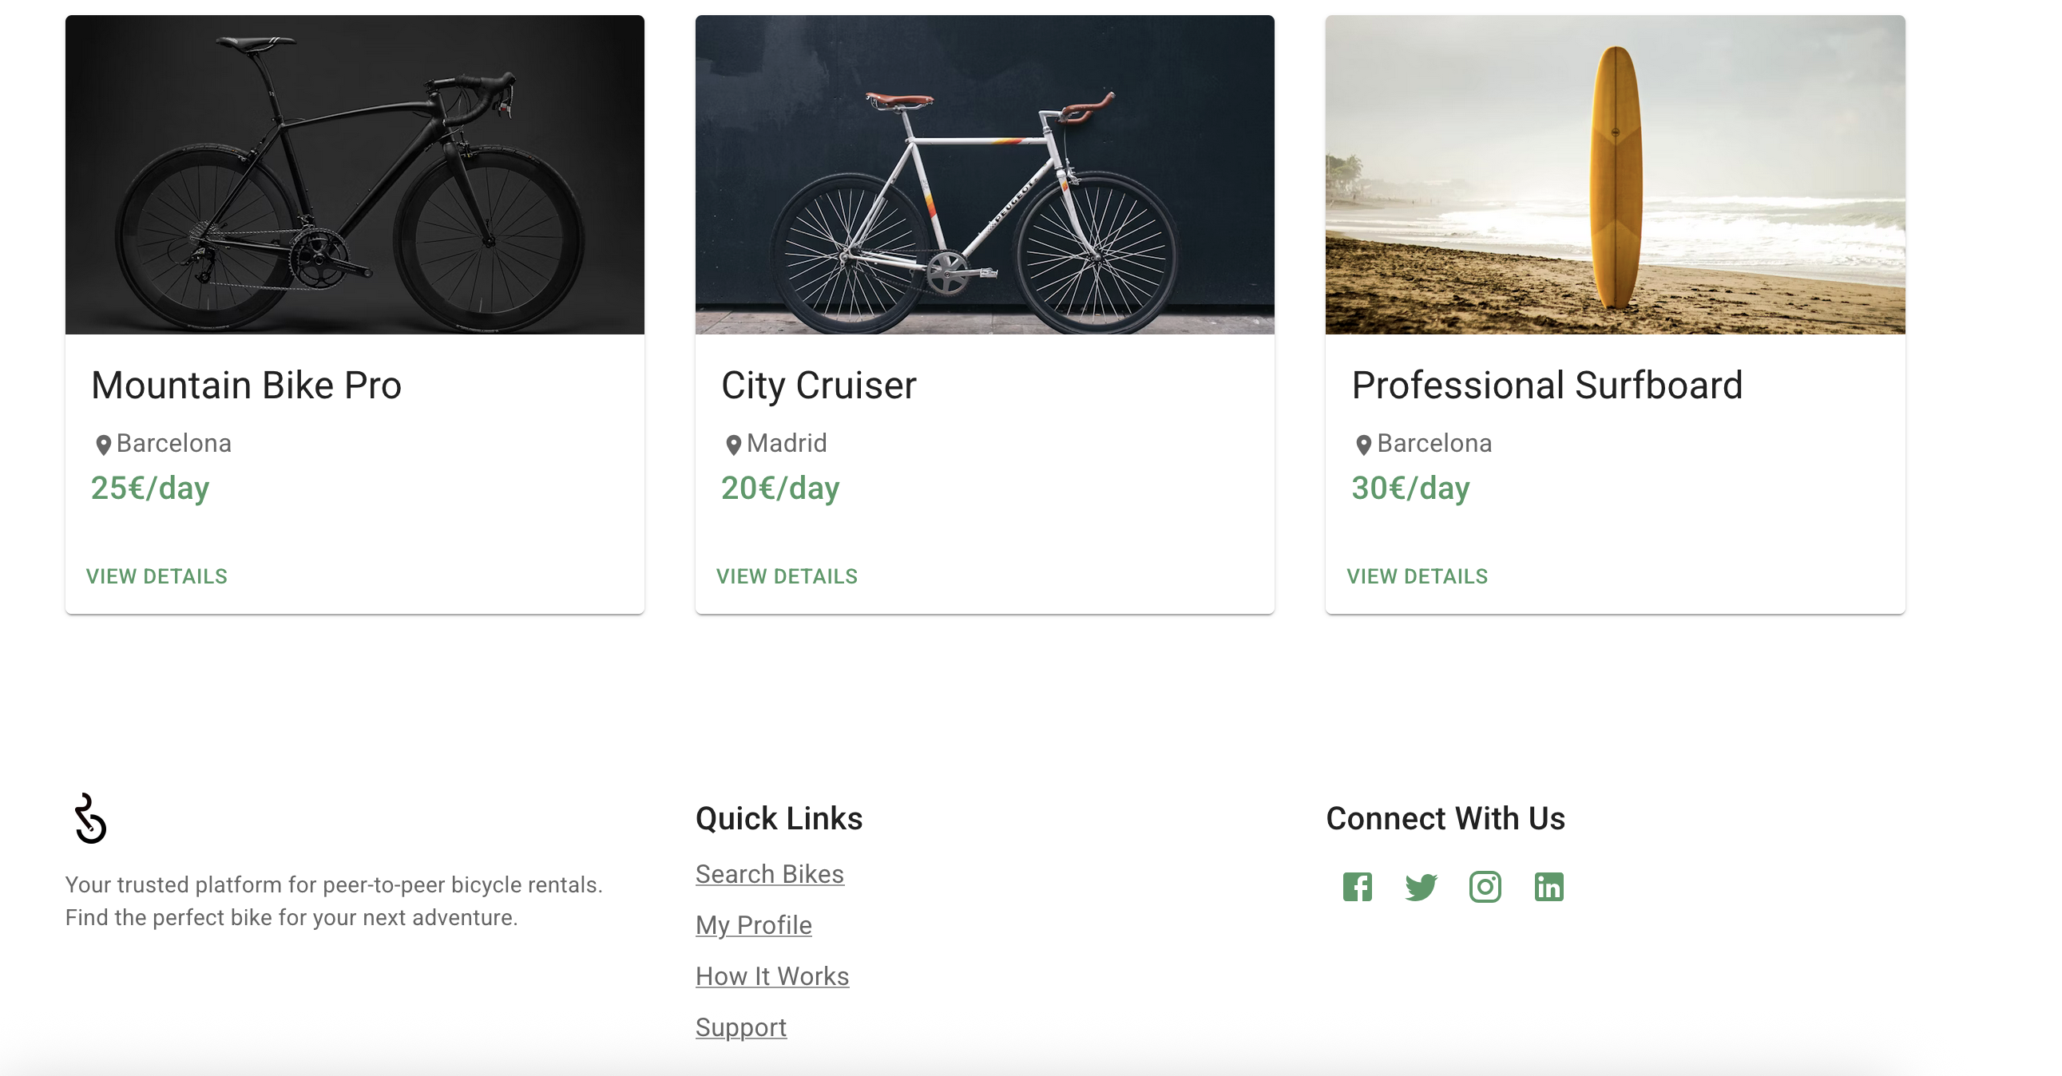
Task: Open the LinkedIn icon
Action: pos(1549,886)
